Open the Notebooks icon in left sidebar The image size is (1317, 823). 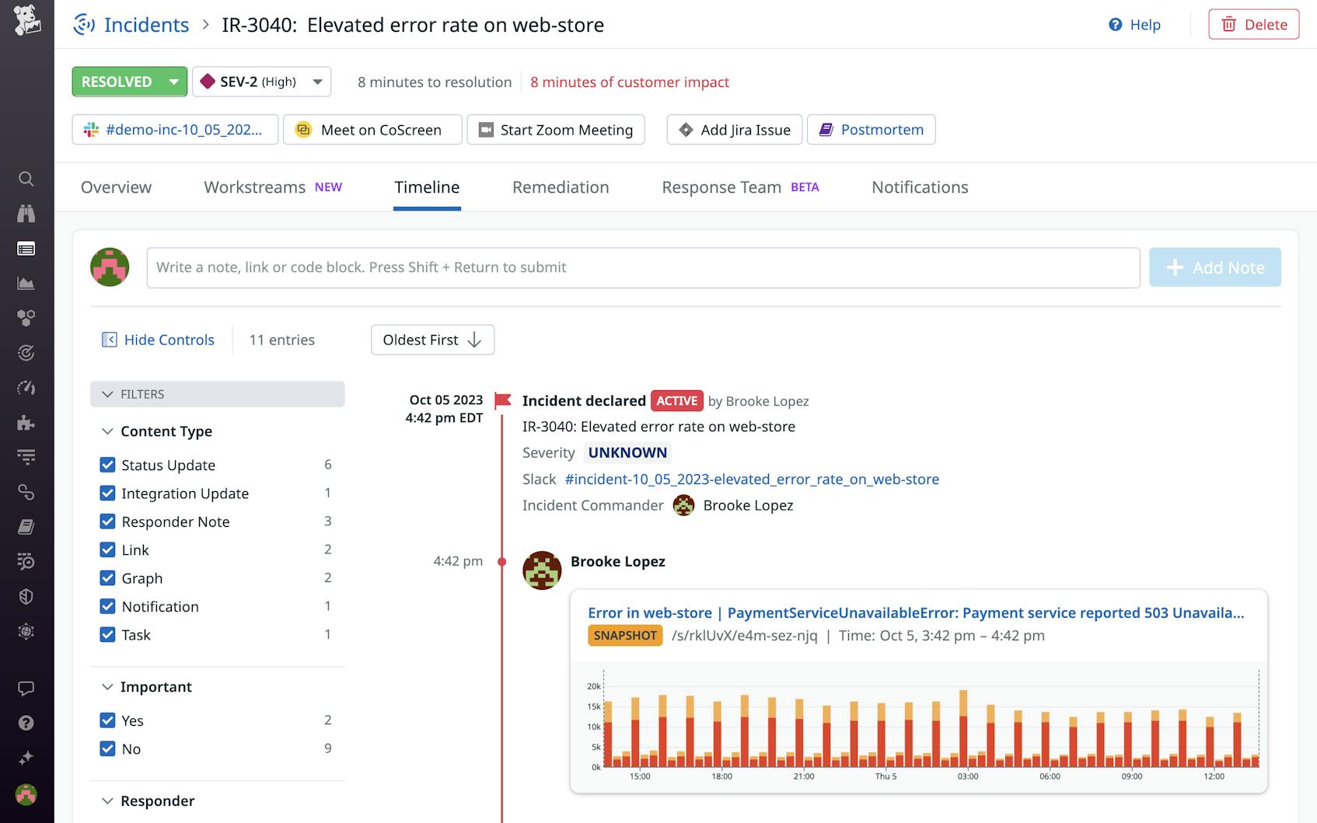26,526
